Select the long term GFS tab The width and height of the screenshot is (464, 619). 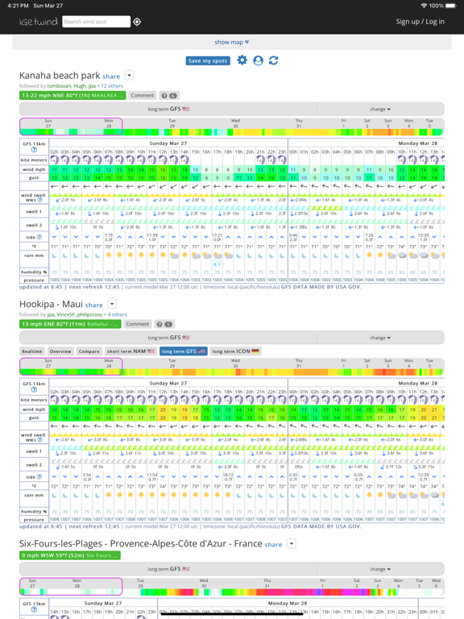click(x=184, y=351)
